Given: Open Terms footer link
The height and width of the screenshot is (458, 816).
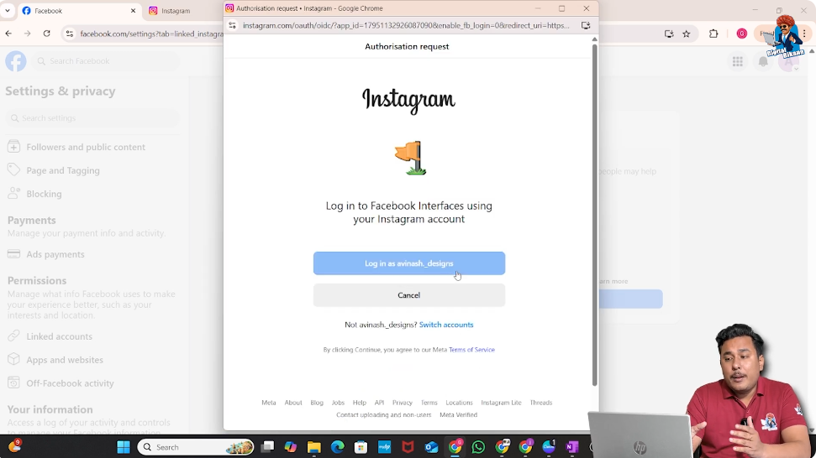Looking at the screenshot, I should tap(429, 403).
